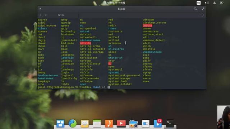This screenshot has height=129, width=230.
Task: Open the Mail app in dock
Action: tap(85, 124)
